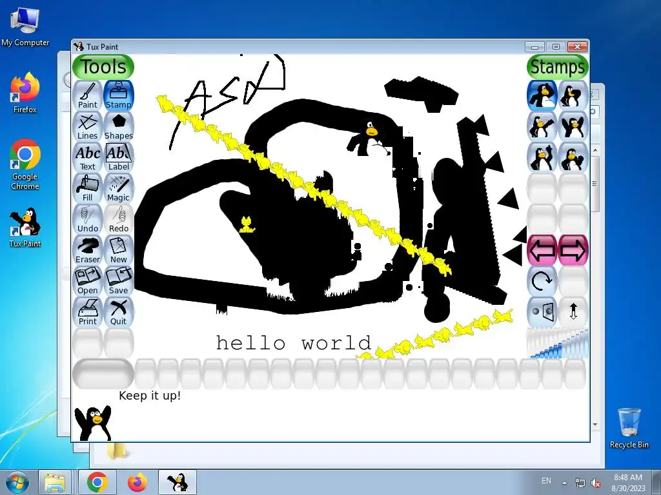This screenshot has width=661, height=495.
Task: Pick the Tux stamp pointing right
Action: click(542, 126)
